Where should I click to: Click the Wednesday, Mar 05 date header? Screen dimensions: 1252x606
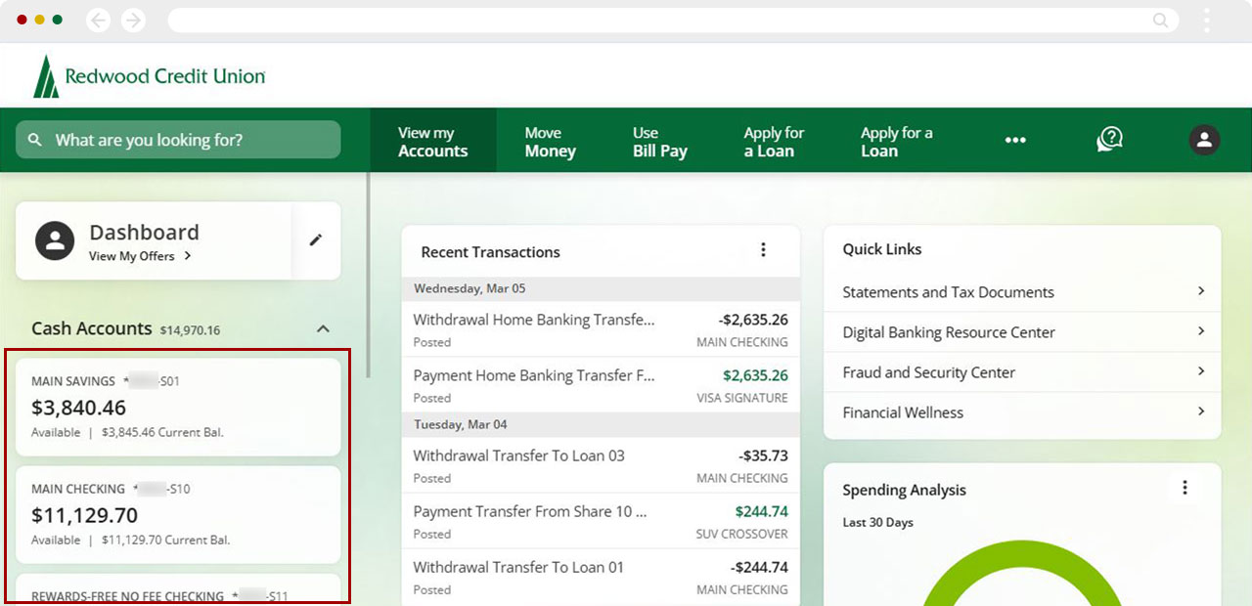(601, 288)
